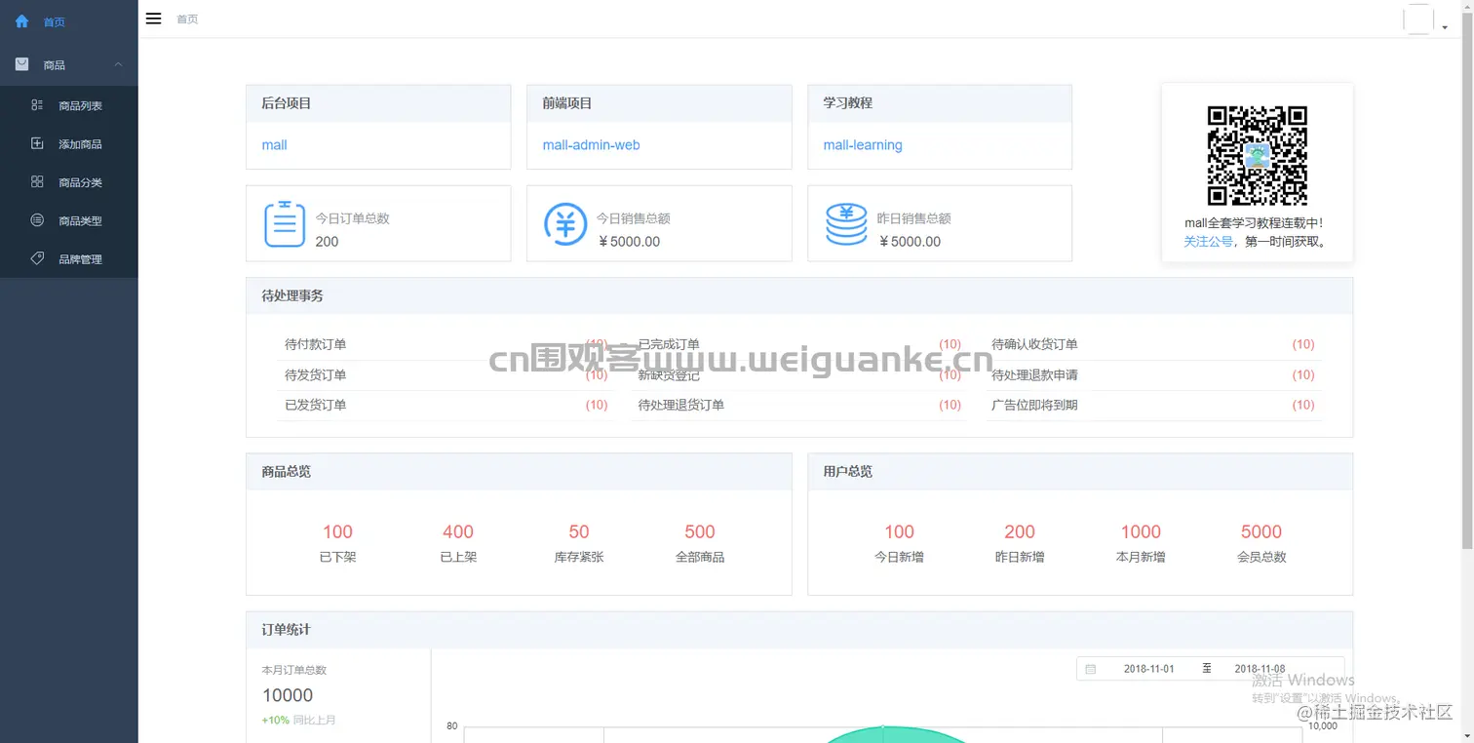Click the 400 value above 已上架
The width and height of the screenshot is (1474, 743).
(x=458, y=531)
